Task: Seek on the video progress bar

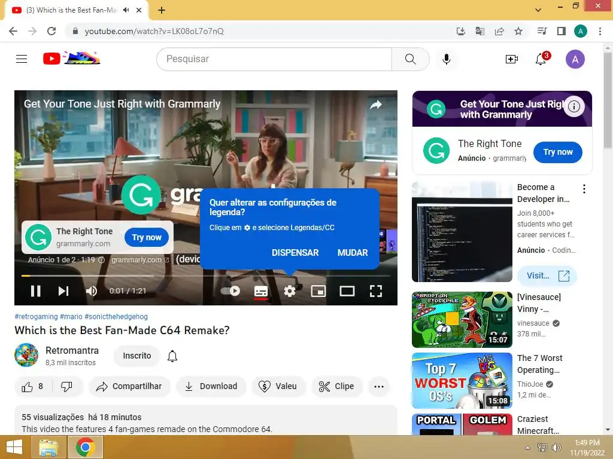Action: pos(206,276)
